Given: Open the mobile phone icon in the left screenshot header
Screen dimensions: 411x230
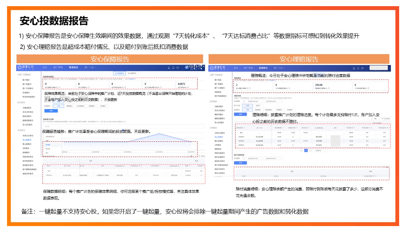Looking at the screenshot, I should coord(169,68).
